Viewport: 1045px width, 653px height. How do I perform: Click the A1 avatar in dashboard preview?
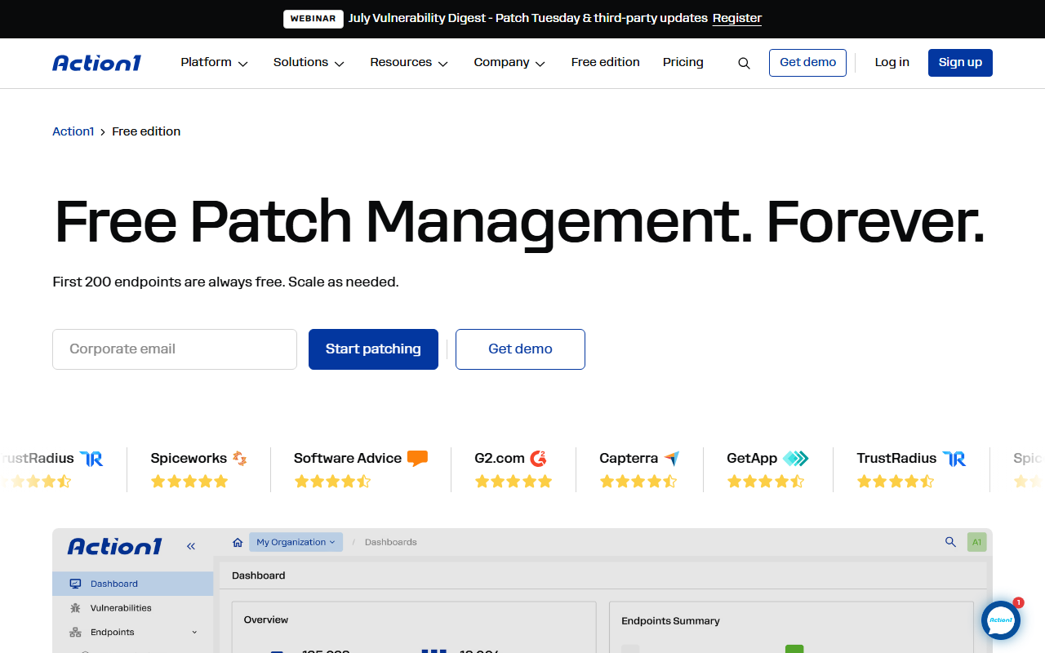(977, 542)
